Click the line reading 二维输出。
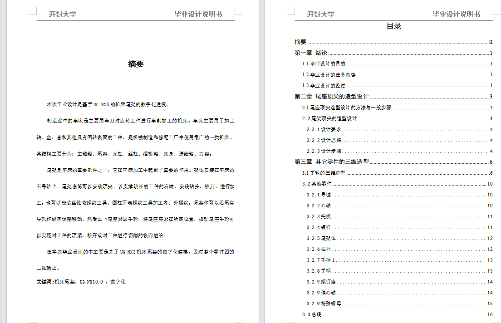Image resolution: width=501 pixels, height=323 pixels. pos(48,268)
